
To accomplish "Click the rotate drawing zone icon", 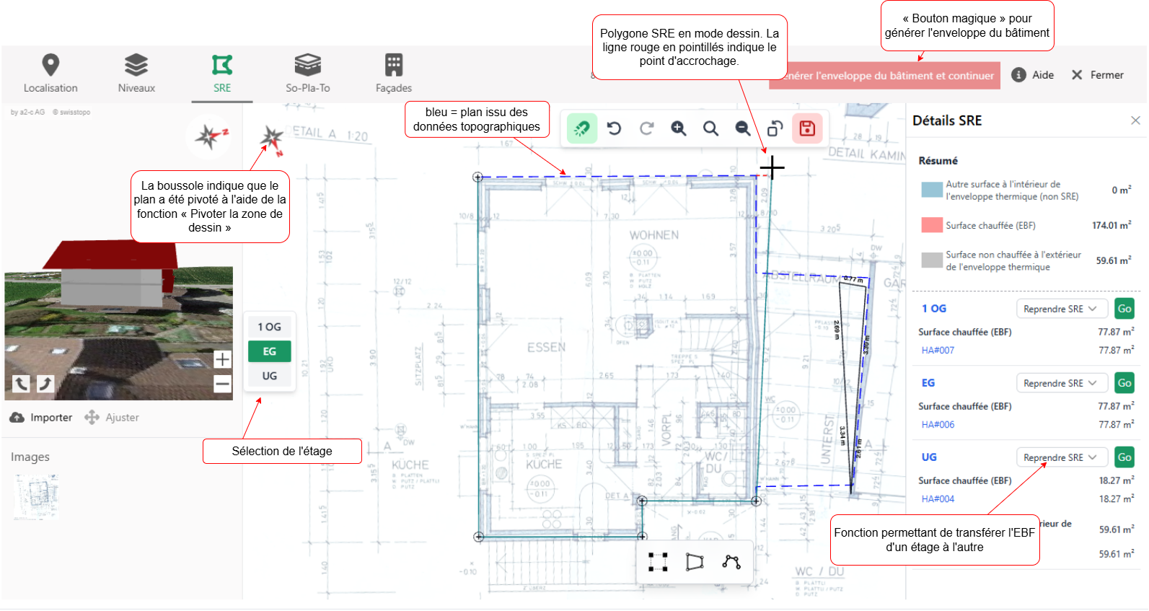I will tap(775, 128).
